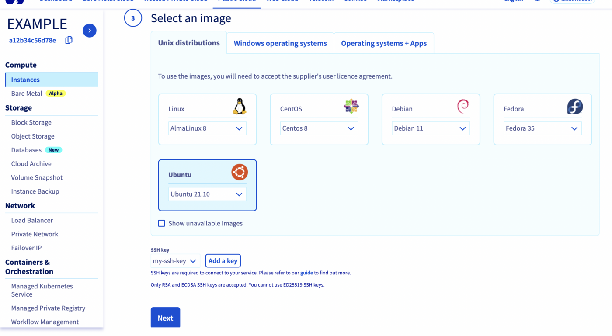
Task: Switch to Windows operating systems tab
Action: (280, 43)
